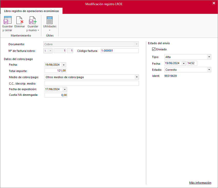Open the Estado del envío Fecha calendar
Viewport: 218px width, 188px height.
(184, 63)
